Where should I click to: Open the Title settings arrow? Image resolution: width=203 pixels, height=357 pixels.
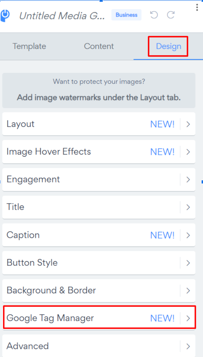point(188,207)
